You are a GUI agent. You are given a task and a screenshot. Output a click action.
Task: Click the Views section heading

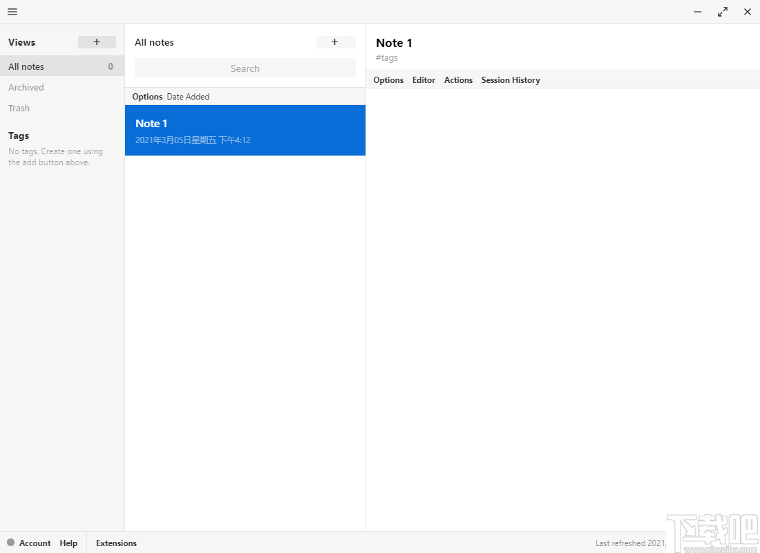coord(22,42)
